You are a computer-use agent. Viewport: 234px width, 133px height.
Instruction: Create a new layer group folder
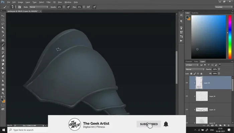point(220,126)
